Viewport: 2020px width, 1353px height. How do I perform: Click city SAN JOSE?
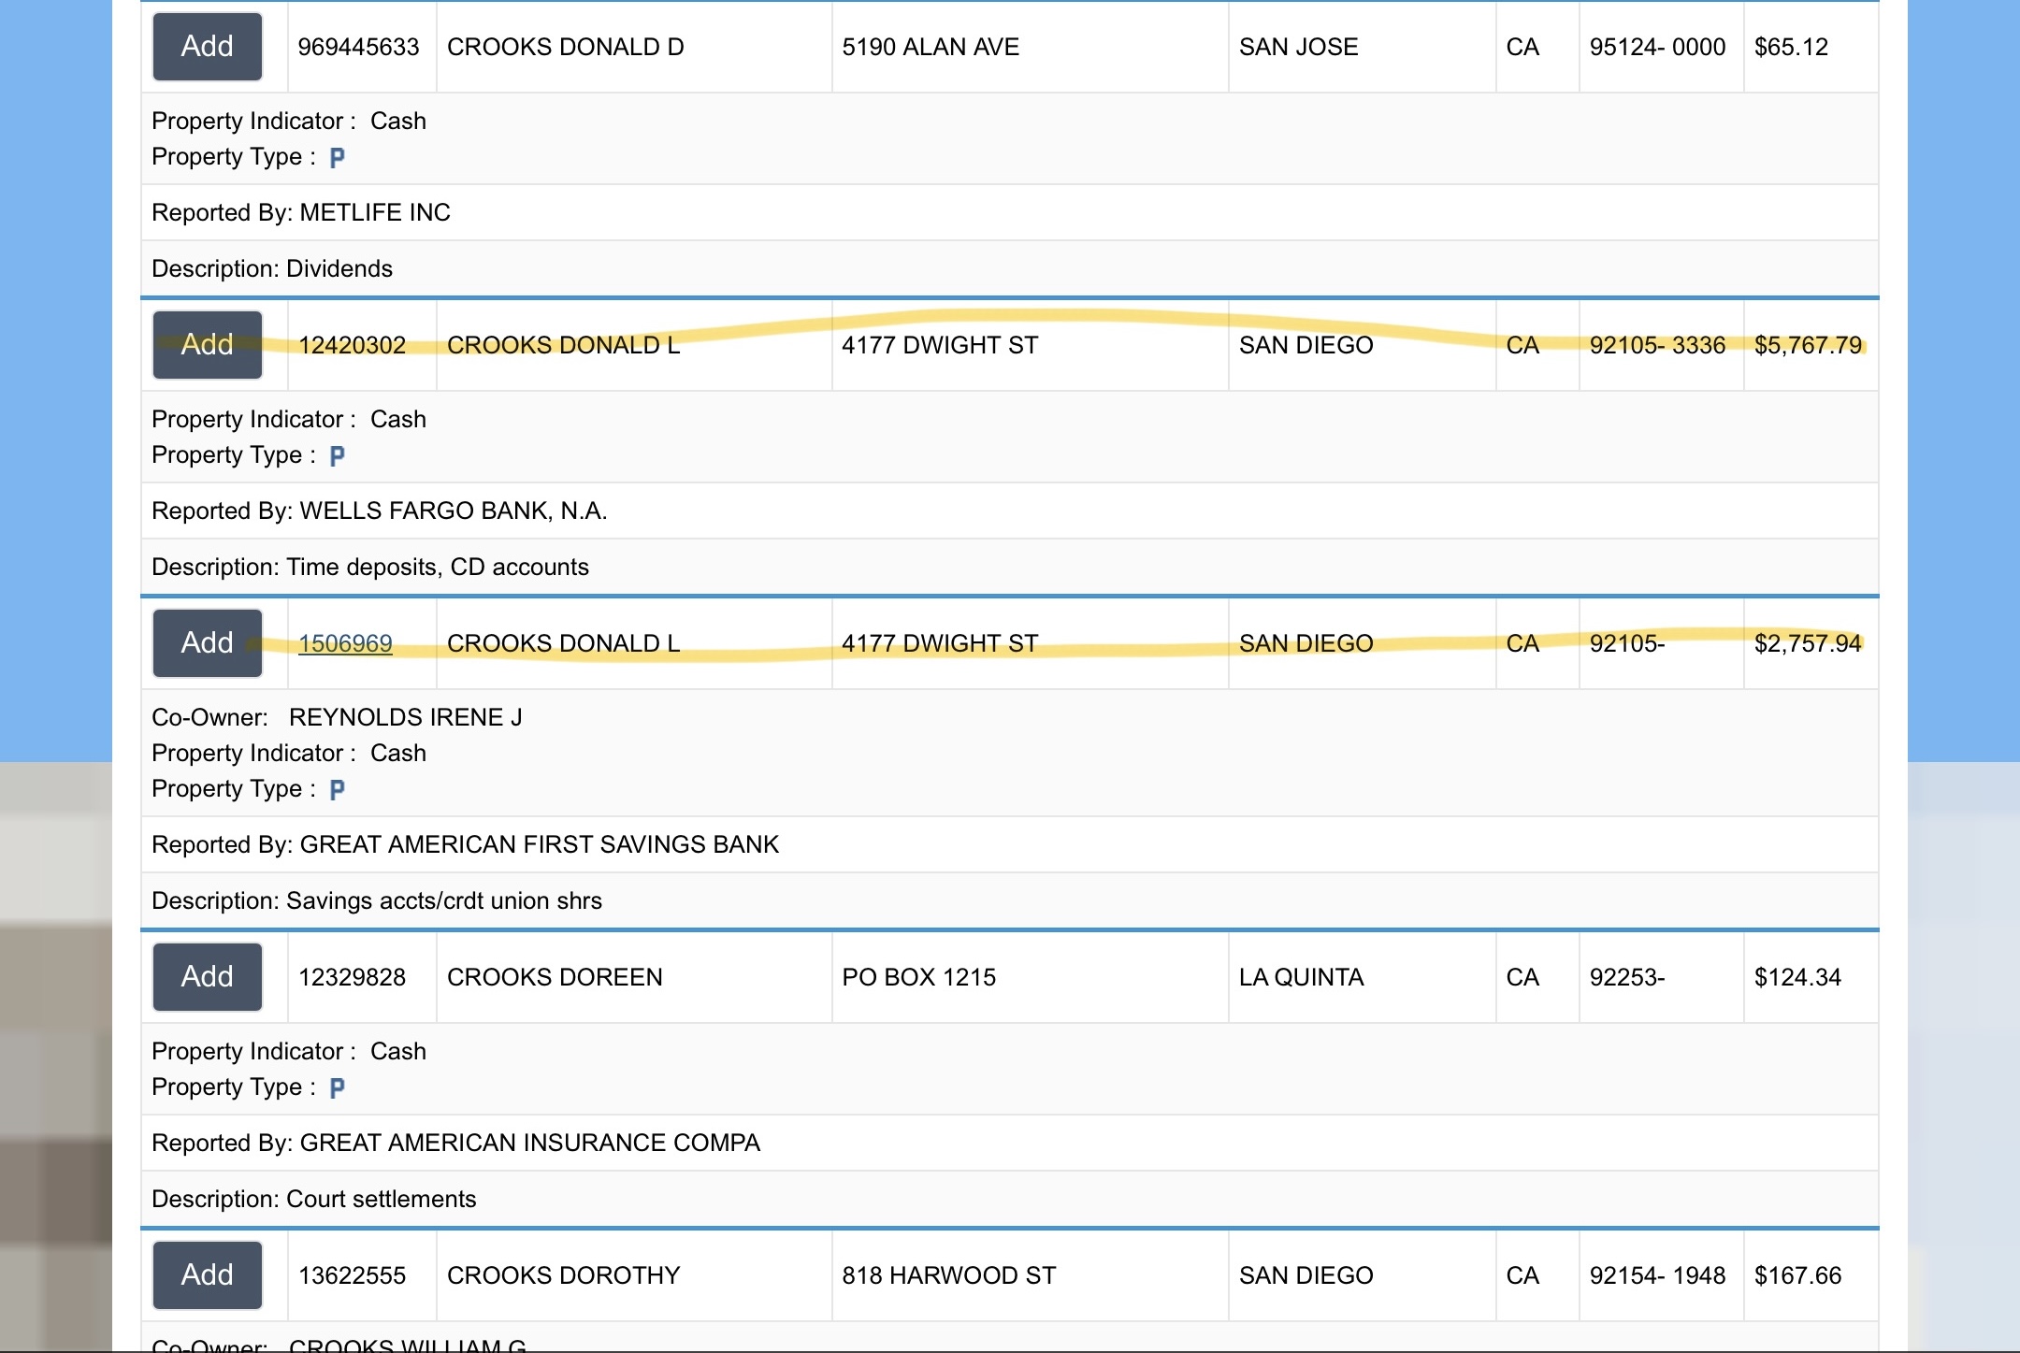[x=1299, y=47]
